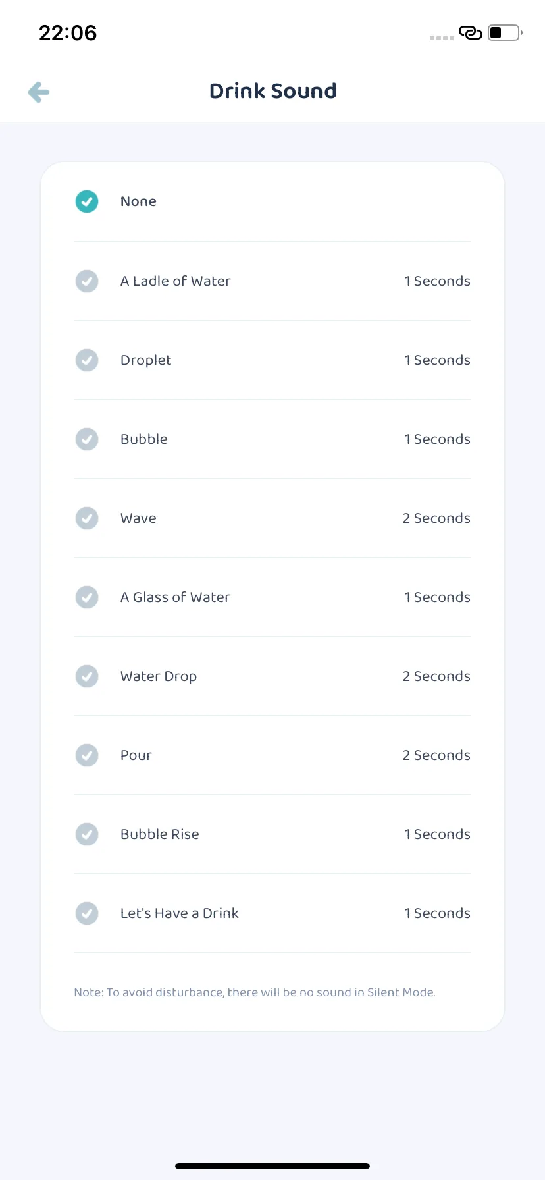The height and width of the screenshot is (1180, 545).
Task: Check the Let's Have a Drink circle
Action: [87, 913]
